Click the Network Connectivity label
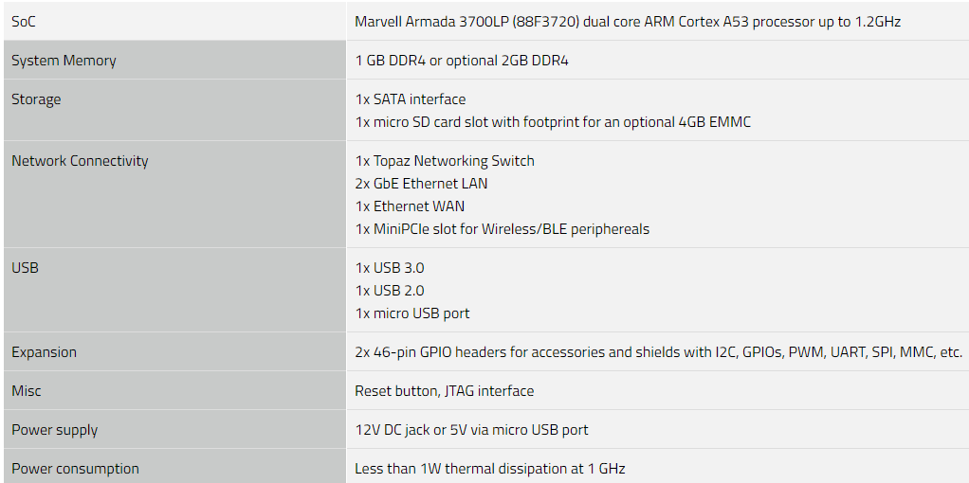 (x=80, y=161)
